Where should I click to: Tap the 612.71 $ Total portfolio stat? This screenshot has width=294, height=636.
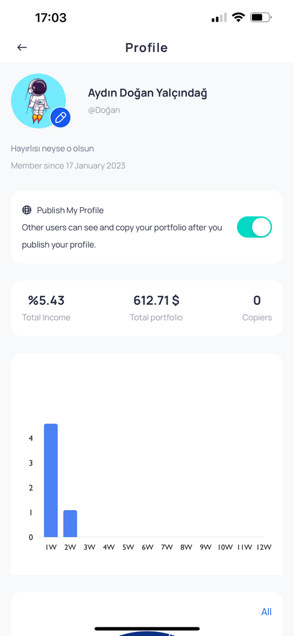click(x=156, y=308)
